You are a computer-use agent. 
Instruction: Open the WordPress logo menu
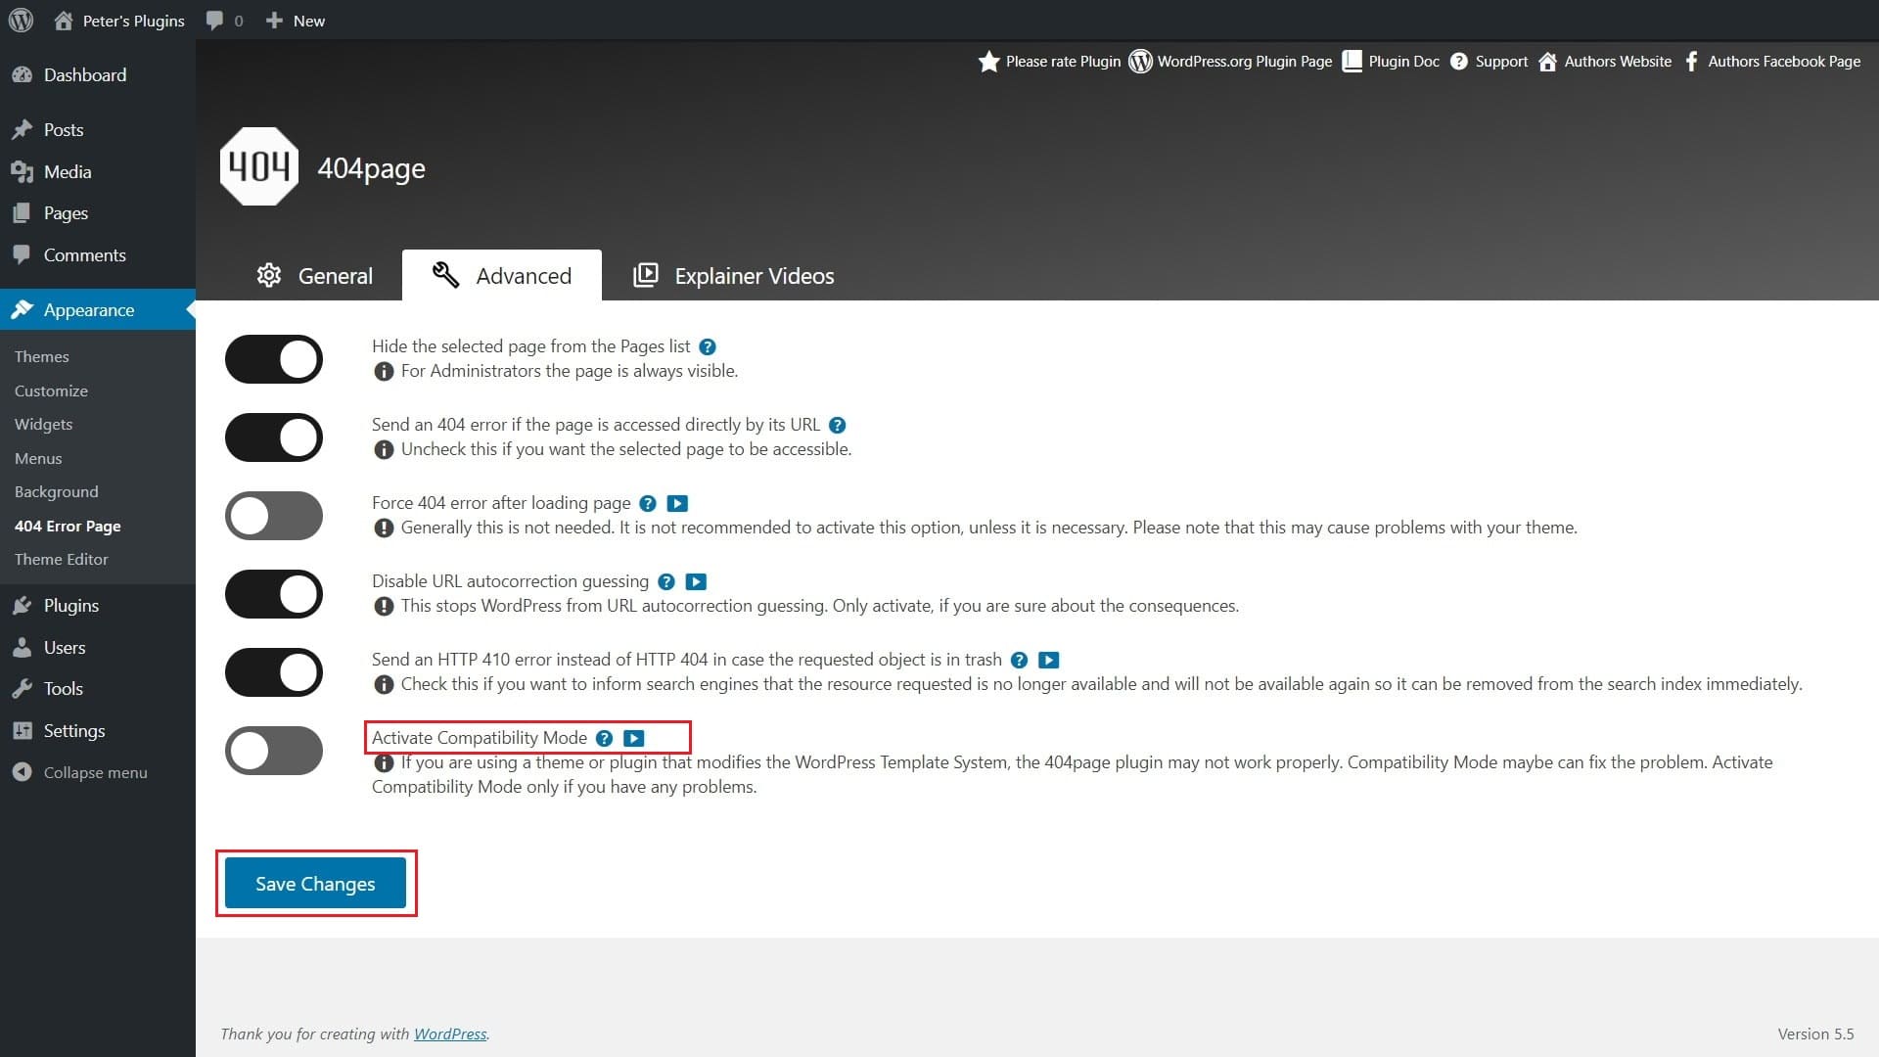(x=21, y=21)
